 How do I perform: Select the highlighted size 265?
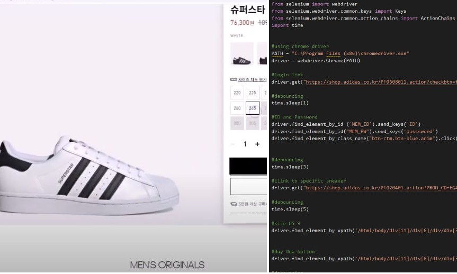click(x=253, y=108)
